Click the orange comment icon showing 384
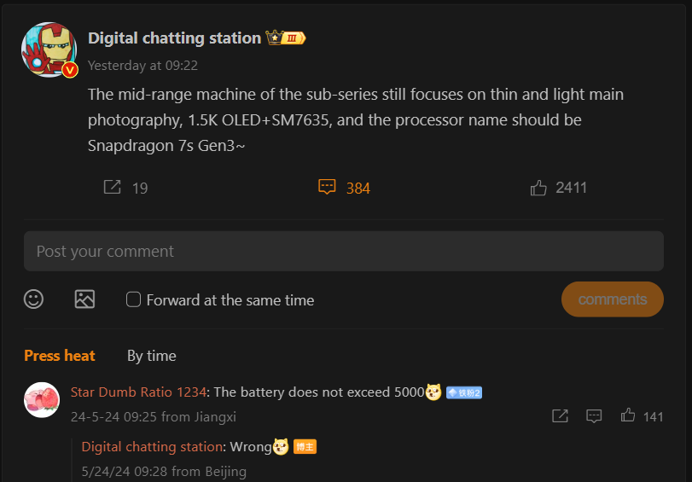The image size is (692, 482). click(327, 187)
